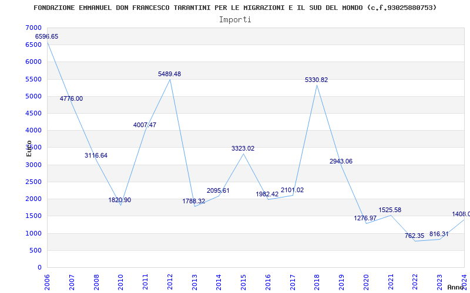The width and height of the screenshot is (470, 293).
Task: Click the 2012 x-axis year label
Action: pos(170,282)
